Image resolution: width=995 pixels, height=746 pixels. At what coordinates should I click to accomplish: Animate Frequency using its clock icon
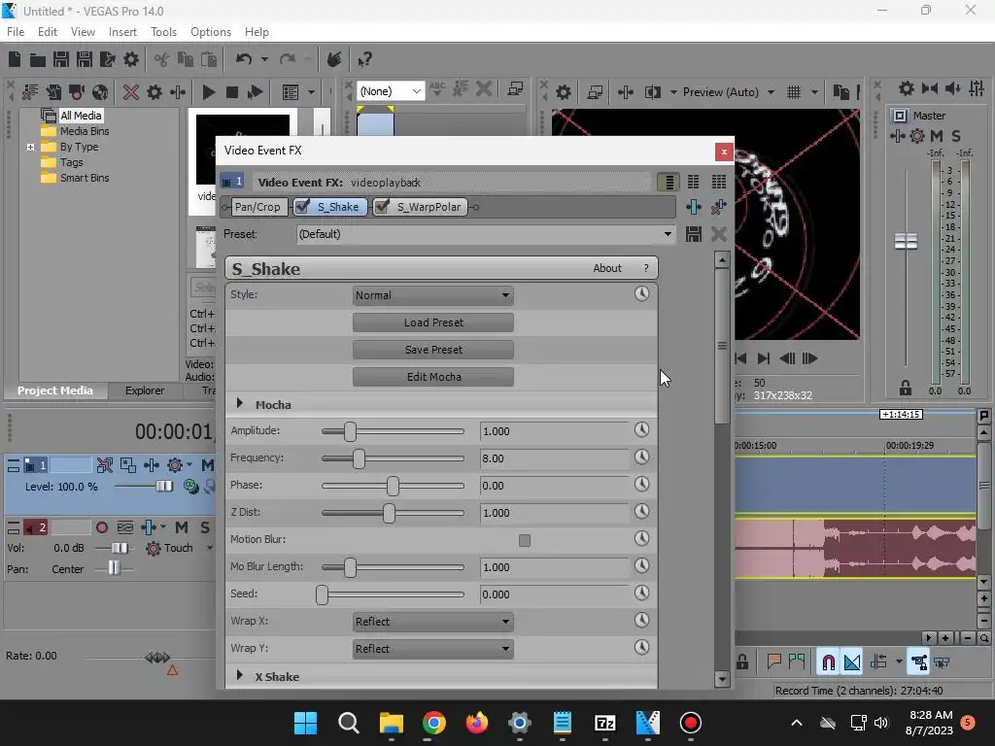click(x=641, y=458)
